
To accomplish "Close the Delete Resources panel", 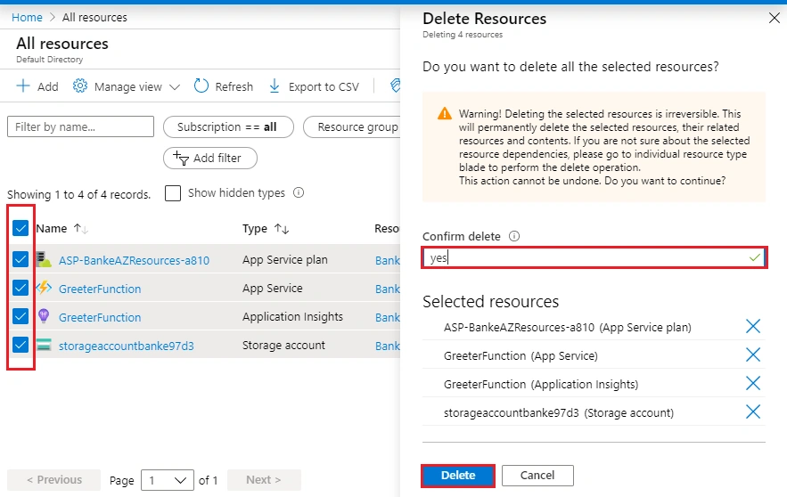I will tap(775, 18).
